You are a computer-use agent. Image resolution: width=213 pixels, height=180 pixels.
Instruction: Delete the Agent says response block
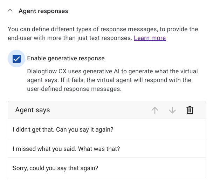coord(190,110)
